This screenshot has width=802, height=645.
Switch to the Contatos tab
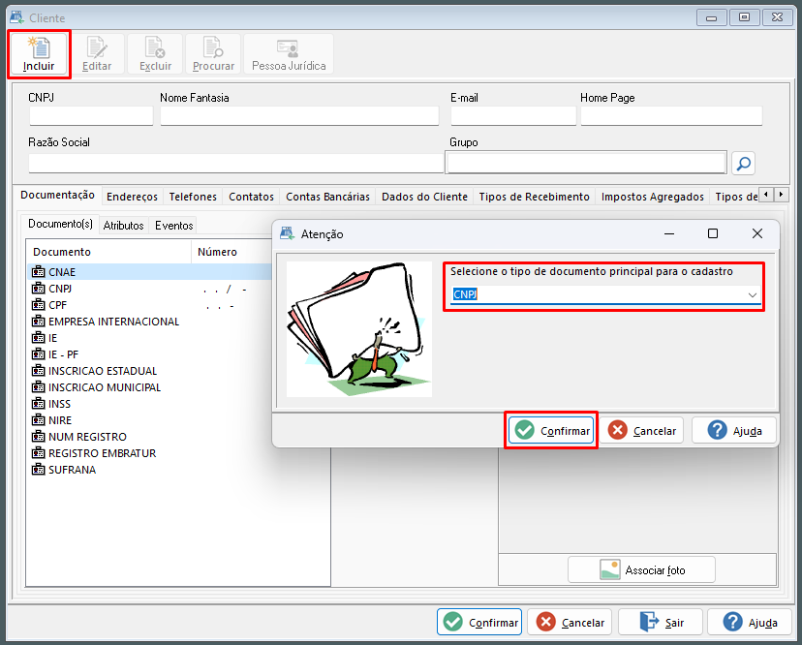(251, 197)
